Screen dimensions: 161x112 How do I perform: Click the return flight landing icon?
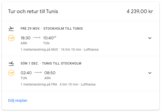[x=11, y=63]
